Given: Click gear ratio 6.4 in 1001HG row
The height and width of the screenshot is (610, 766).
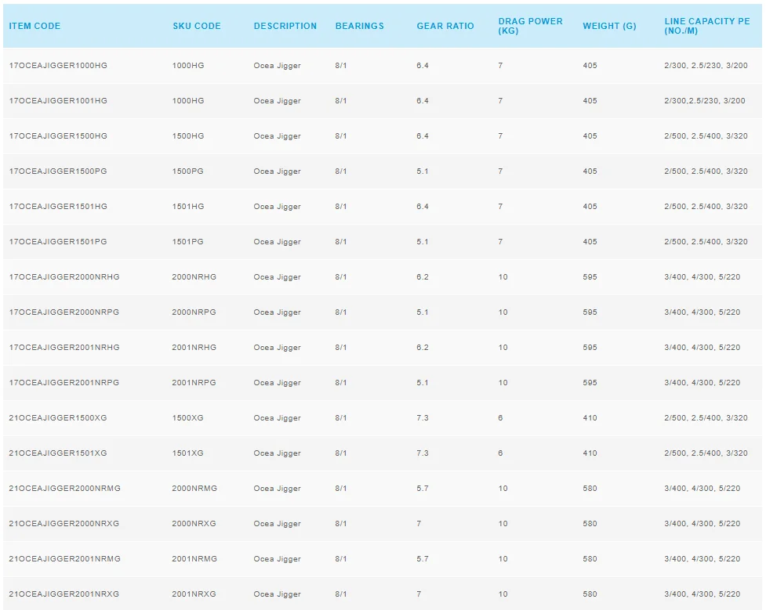Looking at the screenshot, I should (423, 100).
